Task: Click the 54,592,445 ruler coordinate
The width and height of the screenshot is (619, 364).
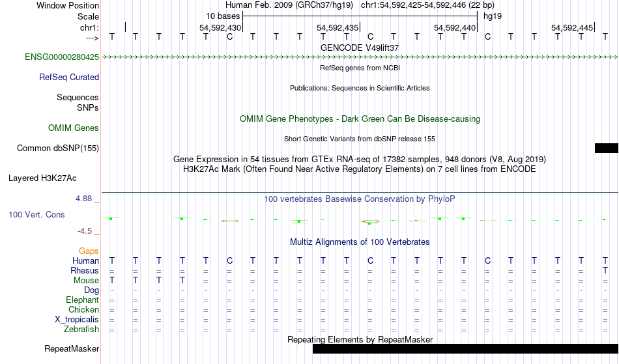Action: (572, 27)
